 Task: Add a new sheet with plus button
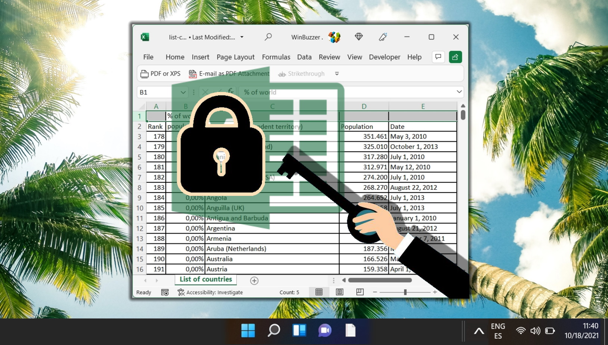coord(254,280)
